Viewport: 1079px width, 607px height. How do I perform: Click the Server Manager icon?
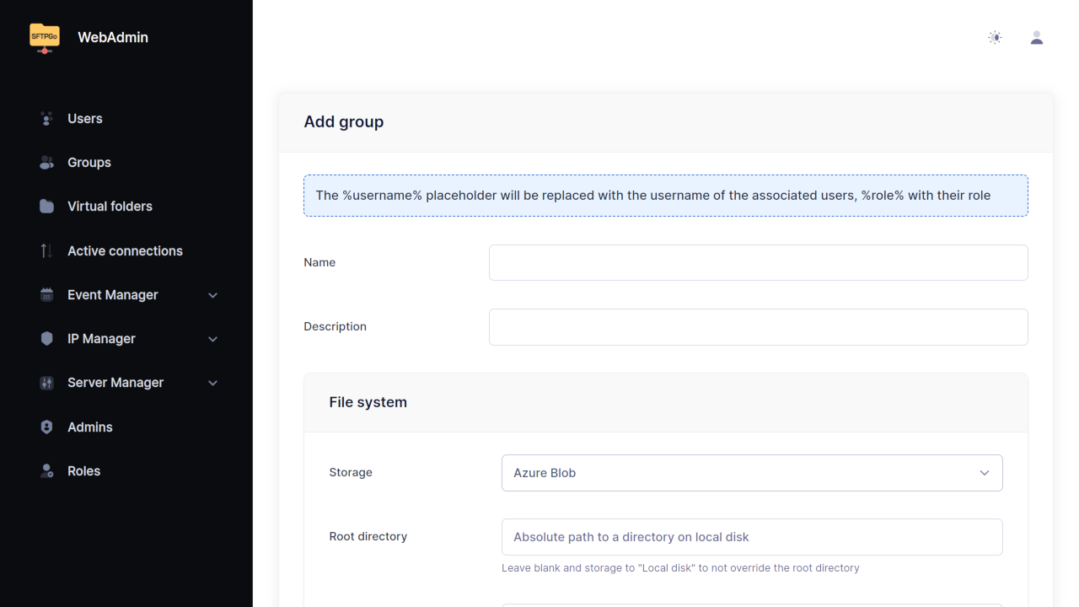coord(46,383)
